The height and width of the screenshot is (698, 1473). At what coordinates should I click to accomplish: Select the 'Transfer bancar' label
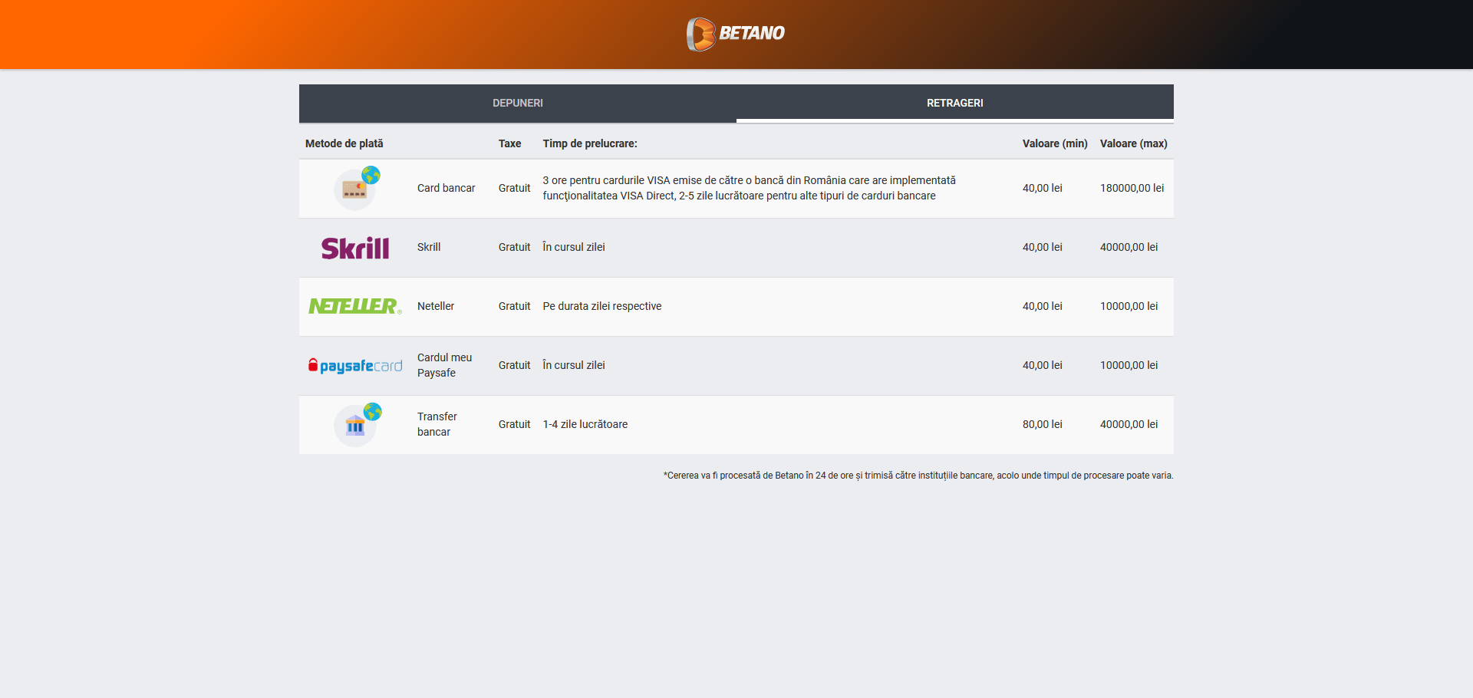click(x=437, y=424)
